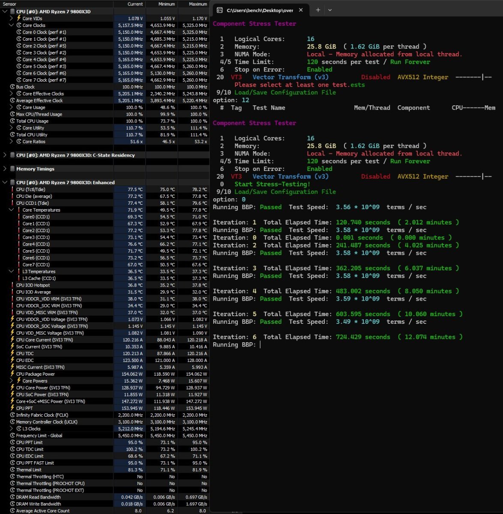This screenshot has height=514, width=503.
Task: Click the thermometer icon beside CPU IOD Hotspot
Action: [12, 285]
